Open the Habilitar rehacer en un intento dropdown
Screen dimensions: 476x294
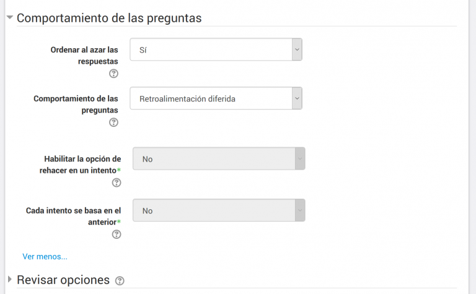[x=219, y=158]
